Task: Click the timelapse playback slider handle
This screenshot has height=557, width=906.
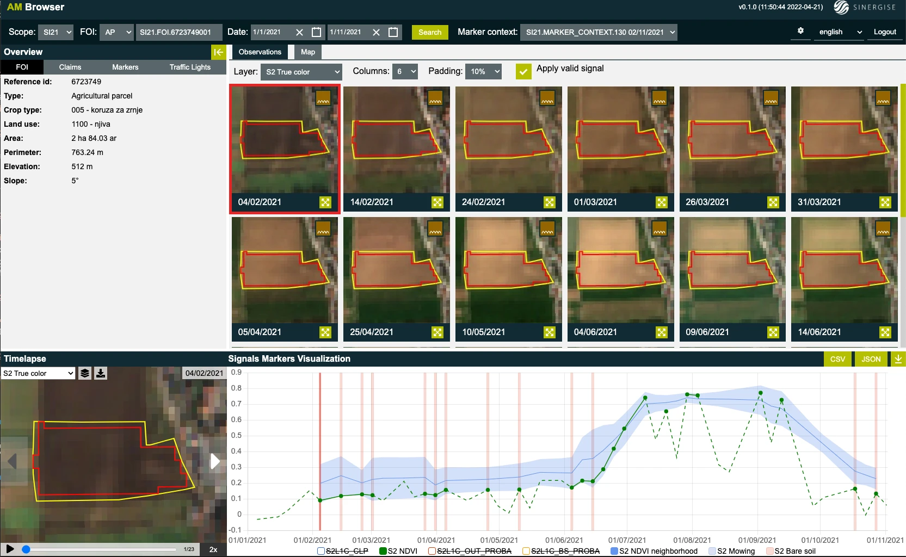Action: tap(26, 549)
